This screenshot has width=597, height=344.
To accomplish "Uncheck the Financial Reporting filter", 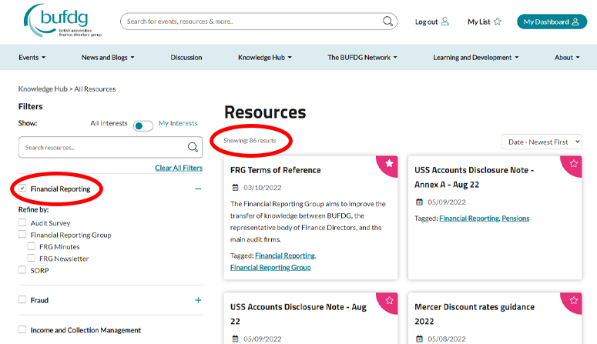I will click(x=22, y=189).
